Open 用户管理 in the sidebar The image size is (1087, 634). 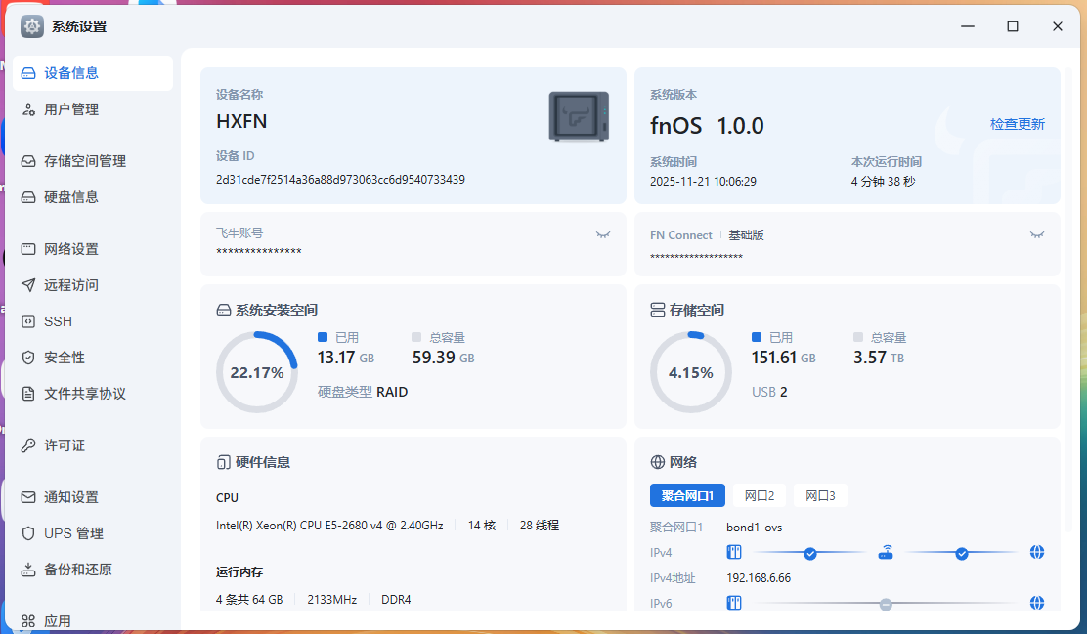92,109
